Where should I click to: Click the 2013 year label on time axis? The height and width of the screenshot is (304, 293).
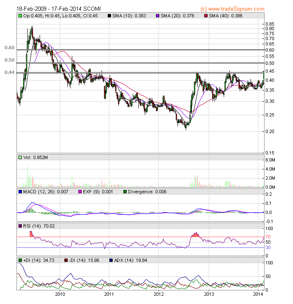(209, 294)
